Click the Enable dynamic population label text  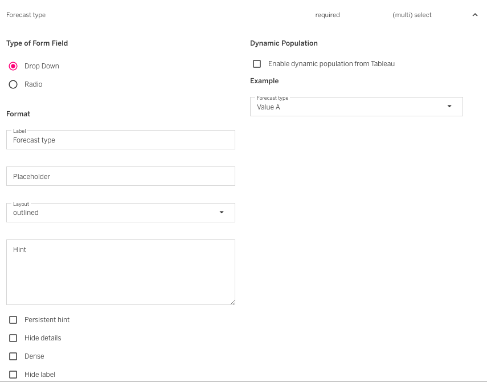click(x=331, y=64)
